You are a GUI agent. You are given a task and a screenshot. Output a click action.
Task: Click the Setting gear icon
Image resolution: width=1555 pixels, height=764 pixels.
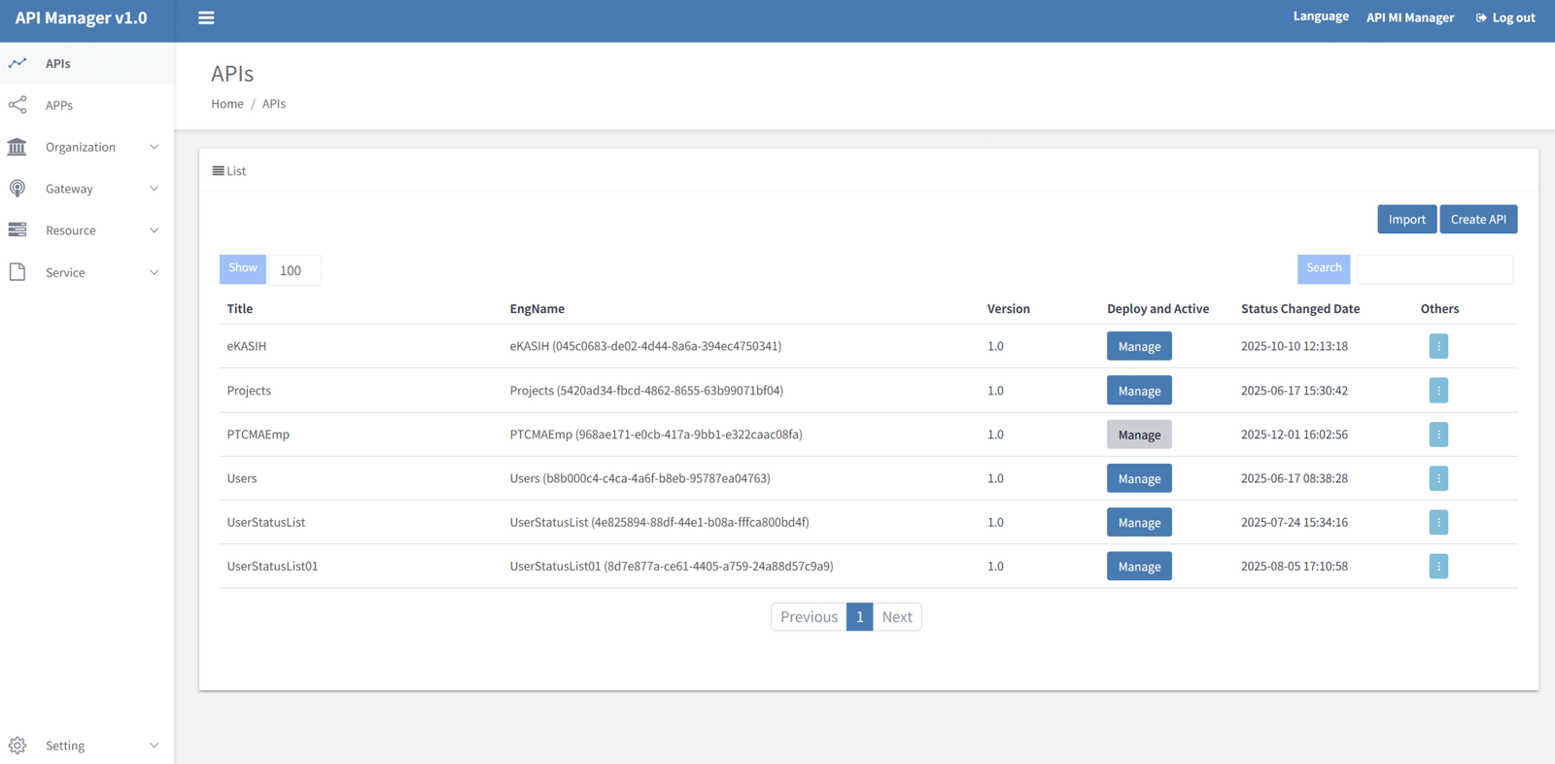(17, 746)
